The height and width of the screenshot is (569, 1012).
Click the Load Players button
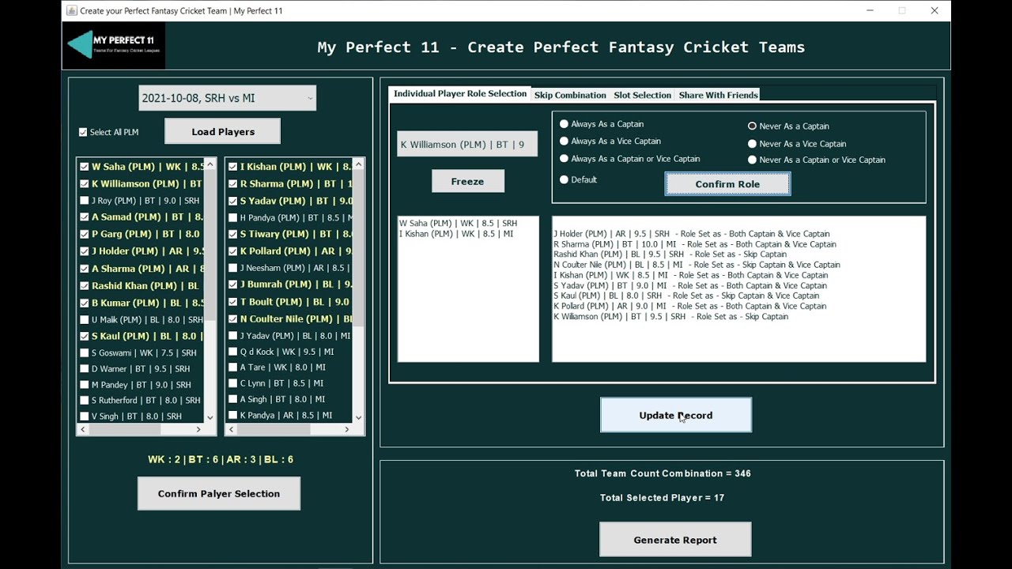click(222, 132)
